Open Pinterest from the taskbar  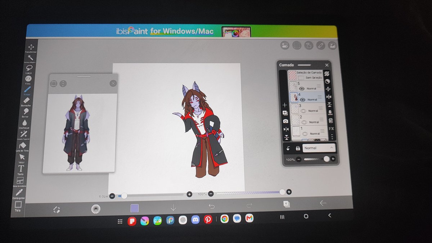point(208,219)
